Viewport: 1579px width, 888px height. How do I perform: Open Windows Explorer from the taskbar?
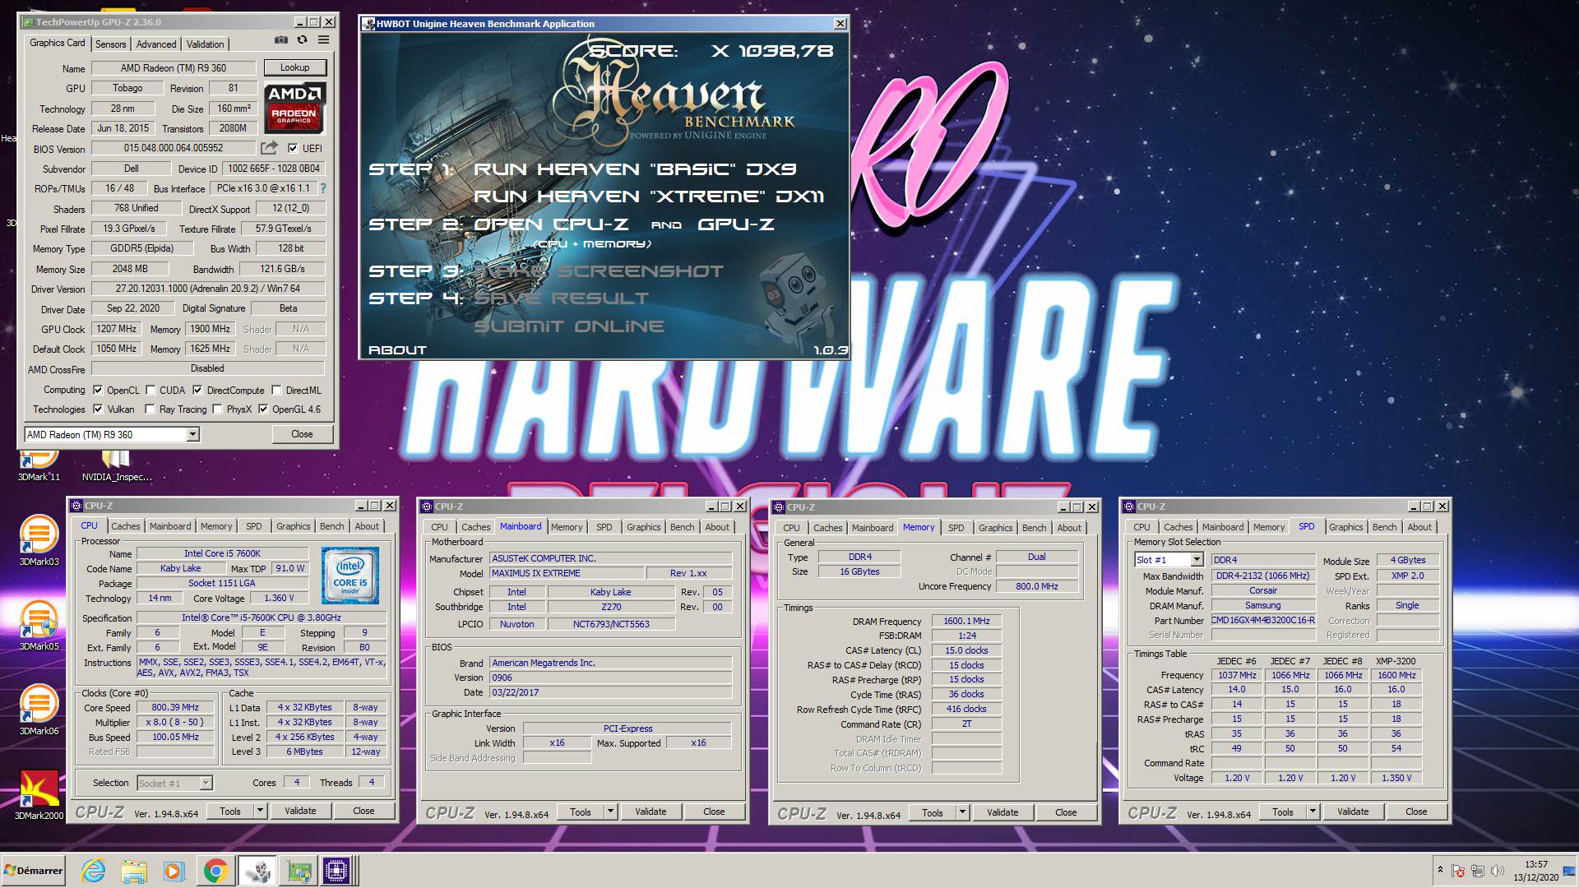[133, 871]
